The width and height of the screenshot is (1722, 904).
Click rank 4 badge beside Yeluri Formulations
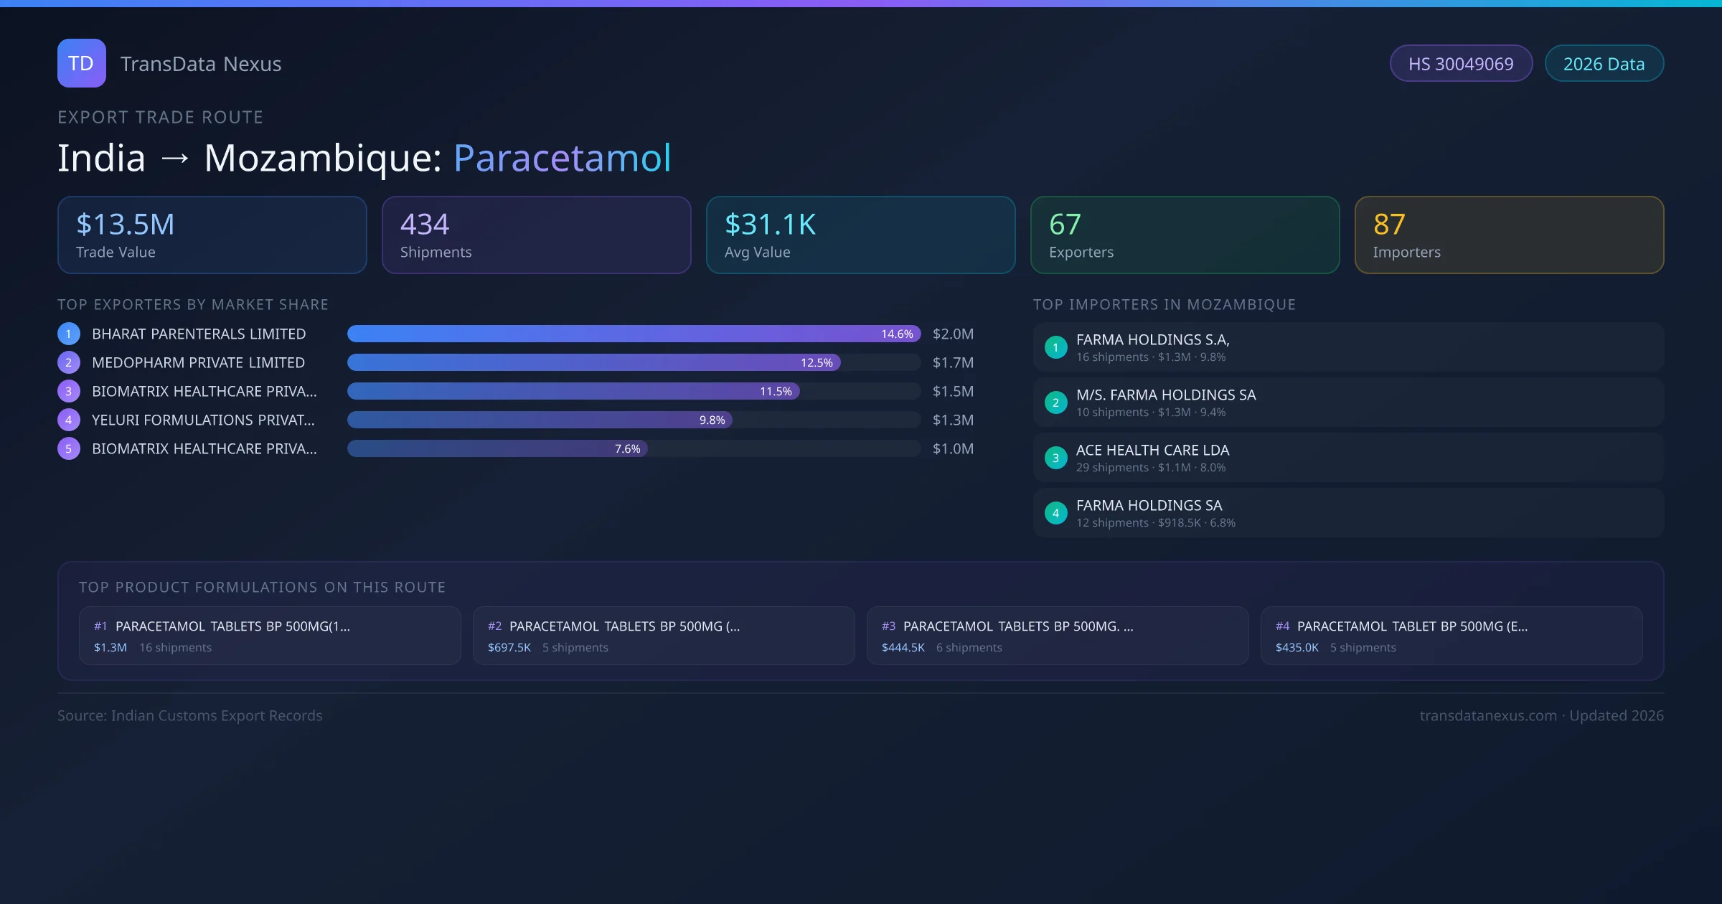point(69,420)
